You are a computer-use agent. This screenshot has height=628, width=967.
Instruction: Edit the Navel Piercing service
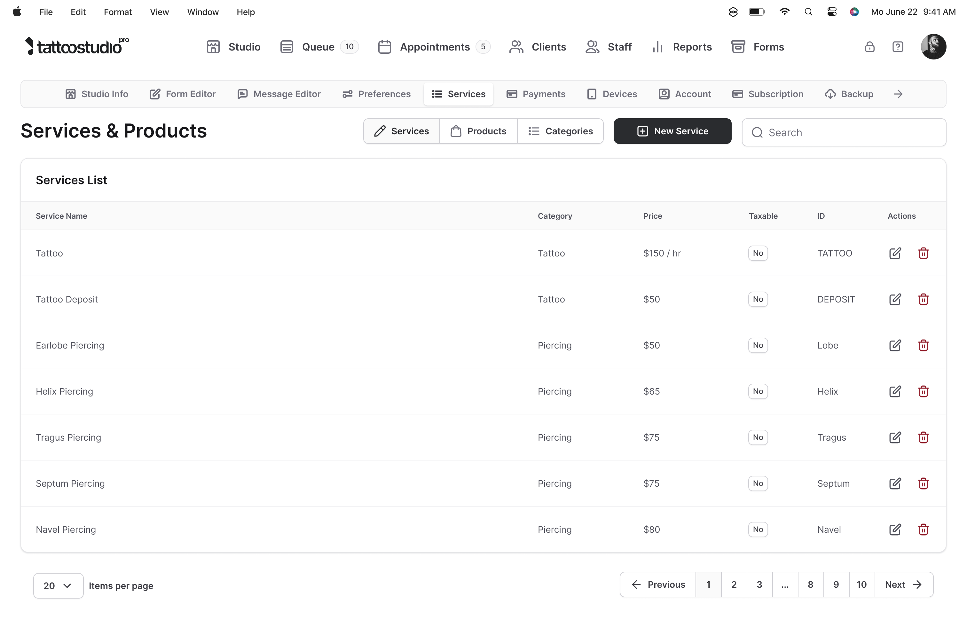pos(895,529)
